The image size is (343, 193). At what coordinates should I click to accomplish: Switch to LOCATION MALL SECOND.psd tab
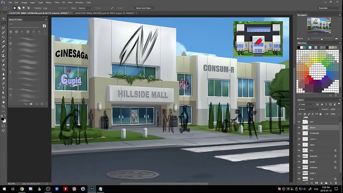coord(105,13)
